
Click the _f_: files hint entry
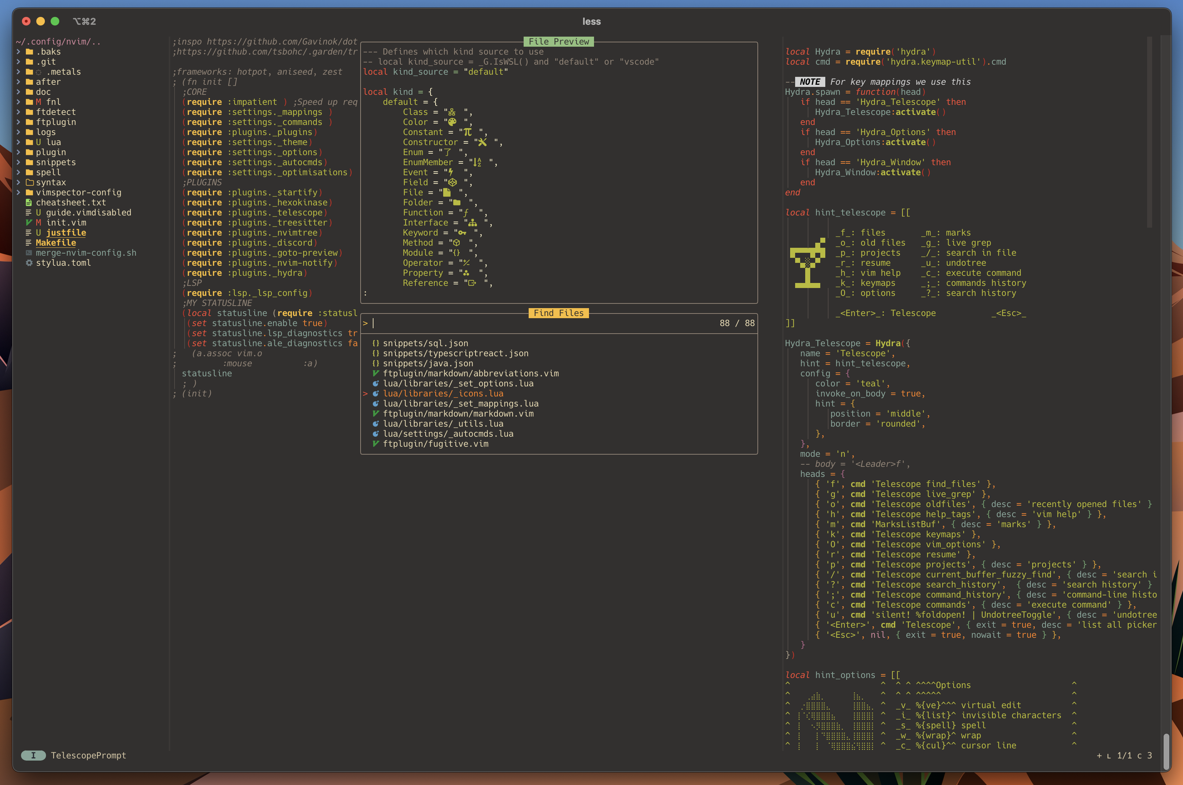click(860, 233)
